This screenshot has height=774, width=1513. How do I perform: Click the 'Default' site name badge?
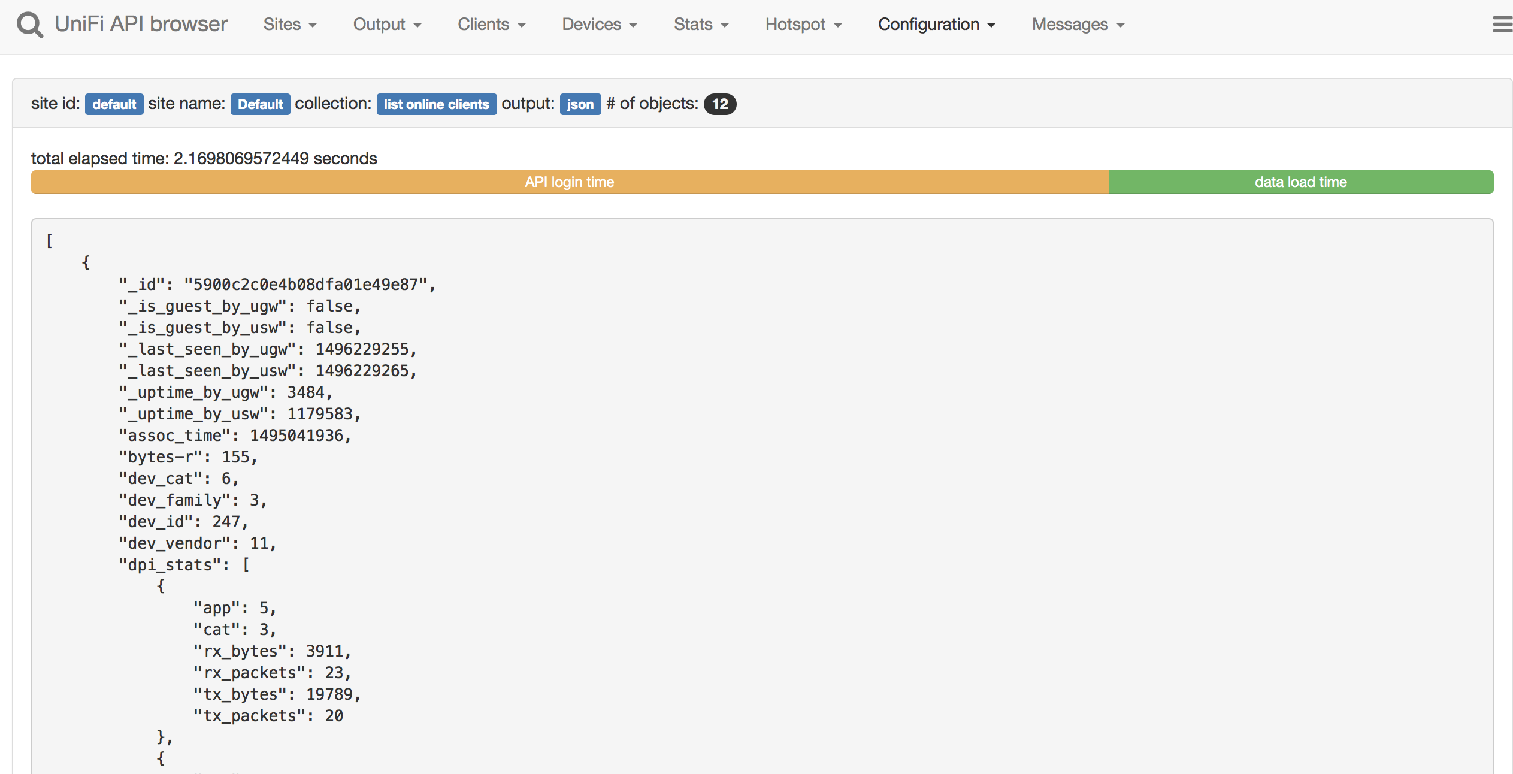(260, 104)
